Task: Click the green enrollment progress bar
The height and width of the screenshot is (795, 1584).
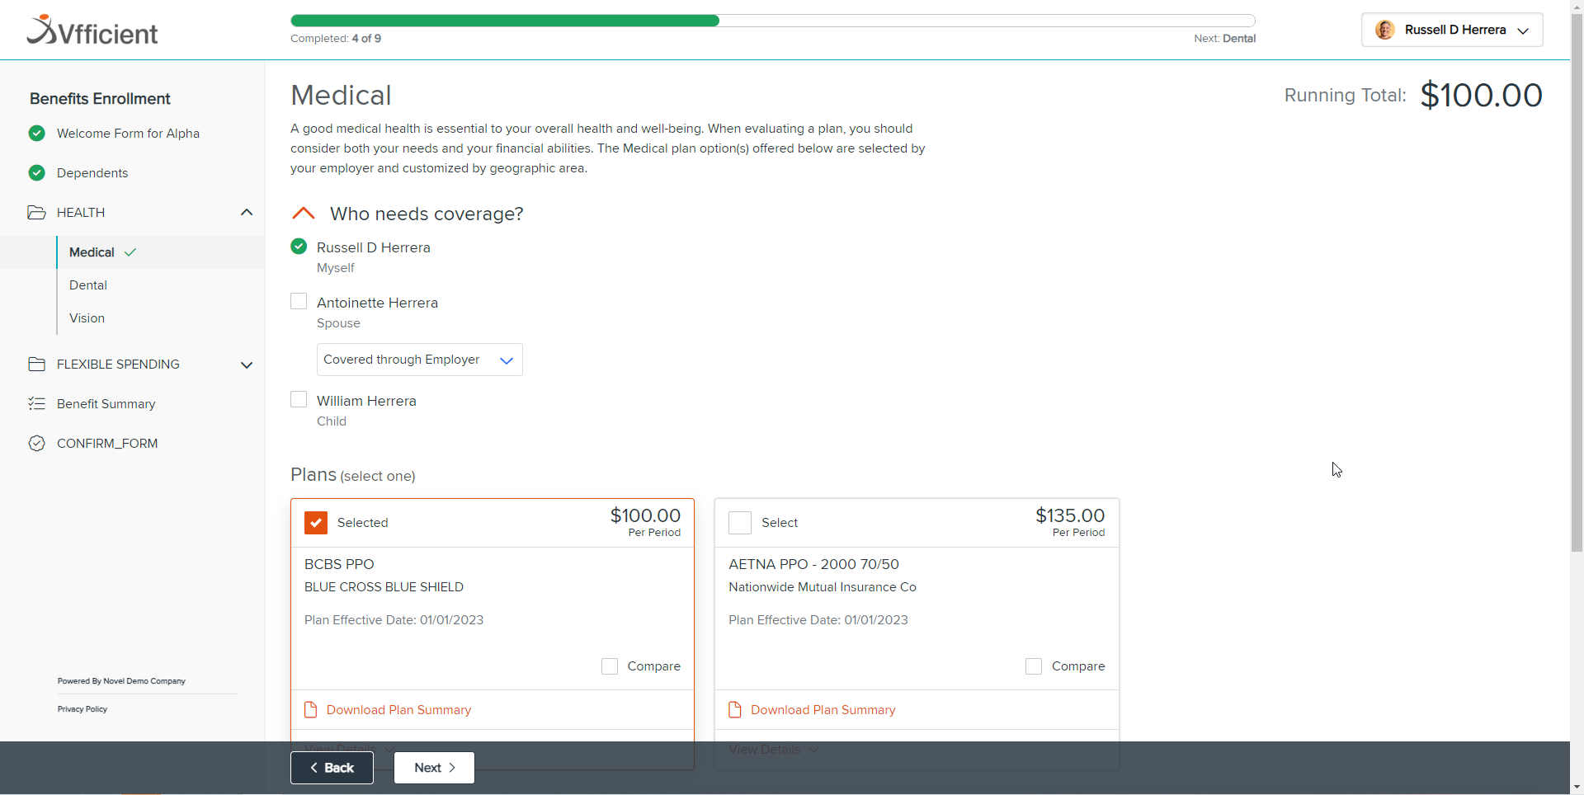Action: (x=503, y=21)
